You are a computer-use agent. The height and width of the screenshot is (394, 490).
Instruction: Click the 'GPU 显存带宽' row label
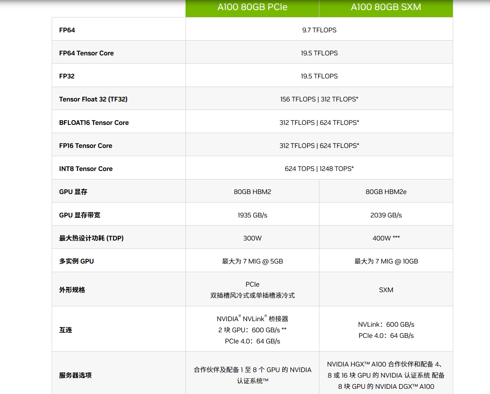point(80,215)
